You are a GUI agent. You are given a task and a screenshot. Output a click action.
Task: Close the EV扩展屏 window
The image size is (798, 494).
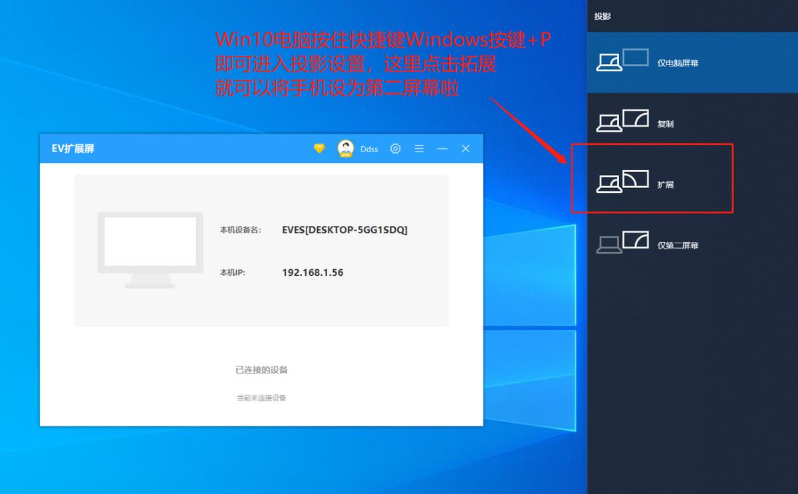click(x=465, y=149)
